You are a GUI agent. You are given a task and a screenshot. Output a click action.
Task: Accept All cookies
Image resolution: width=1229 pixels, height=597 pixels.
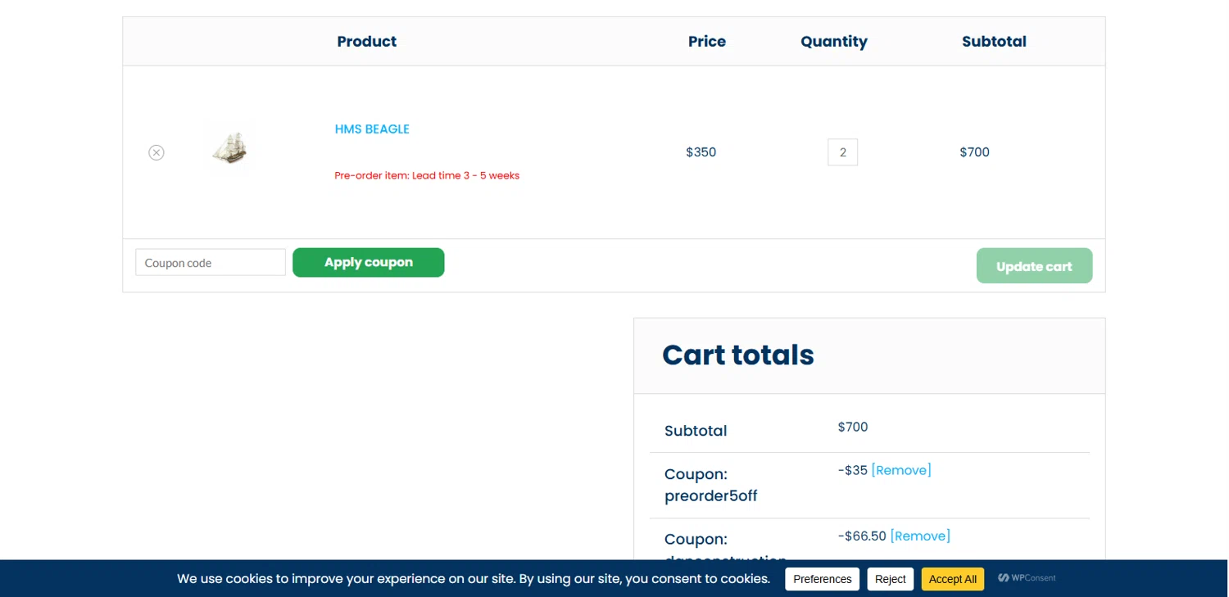click(x=952, y=579)
